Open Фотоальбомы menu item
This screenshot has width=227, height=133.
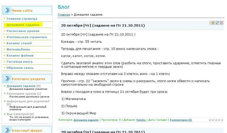18,49
